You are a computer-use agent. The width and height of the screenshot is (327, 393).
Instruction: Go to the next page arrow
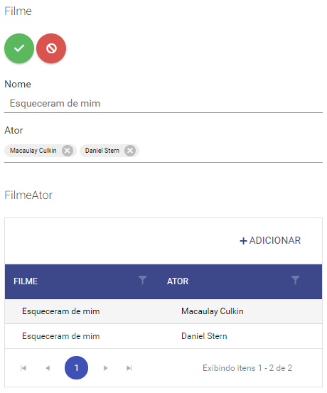click(106, 368)
